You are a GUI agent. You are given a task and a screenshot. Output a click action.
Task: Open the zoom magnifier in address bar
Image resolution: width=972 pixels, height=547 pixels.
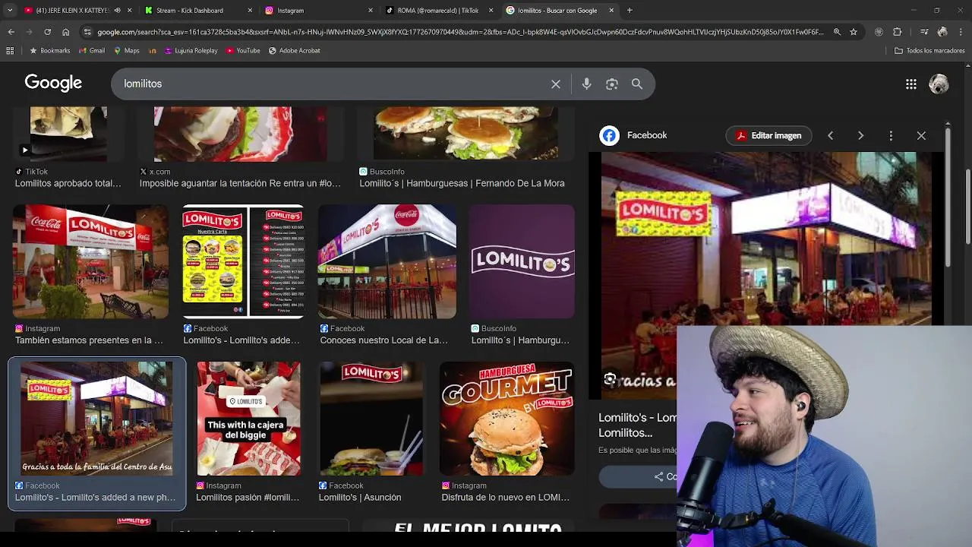click(x=837, y=32)
